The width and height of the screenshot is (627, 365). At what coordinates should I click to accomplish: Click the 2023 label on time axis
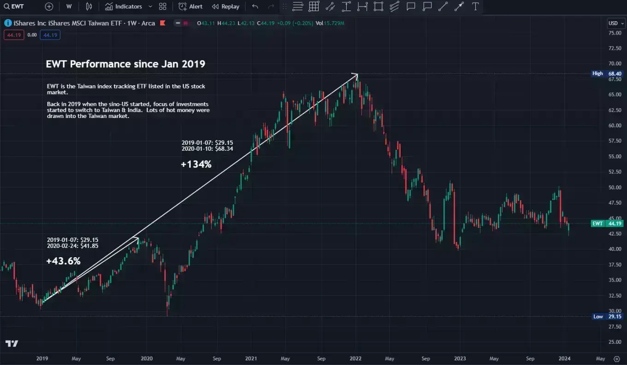(460, 359)
